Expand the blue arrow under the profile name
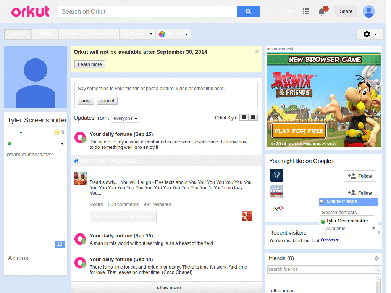 [21, 133]
